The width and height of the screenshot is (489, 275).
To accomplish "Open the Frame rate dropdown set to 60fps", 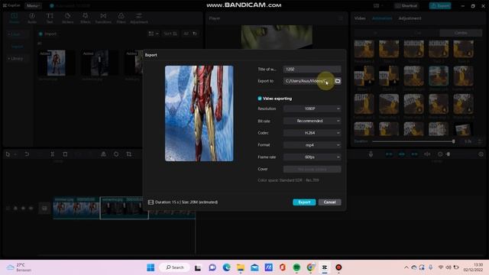I will click(x=313, y=157).
